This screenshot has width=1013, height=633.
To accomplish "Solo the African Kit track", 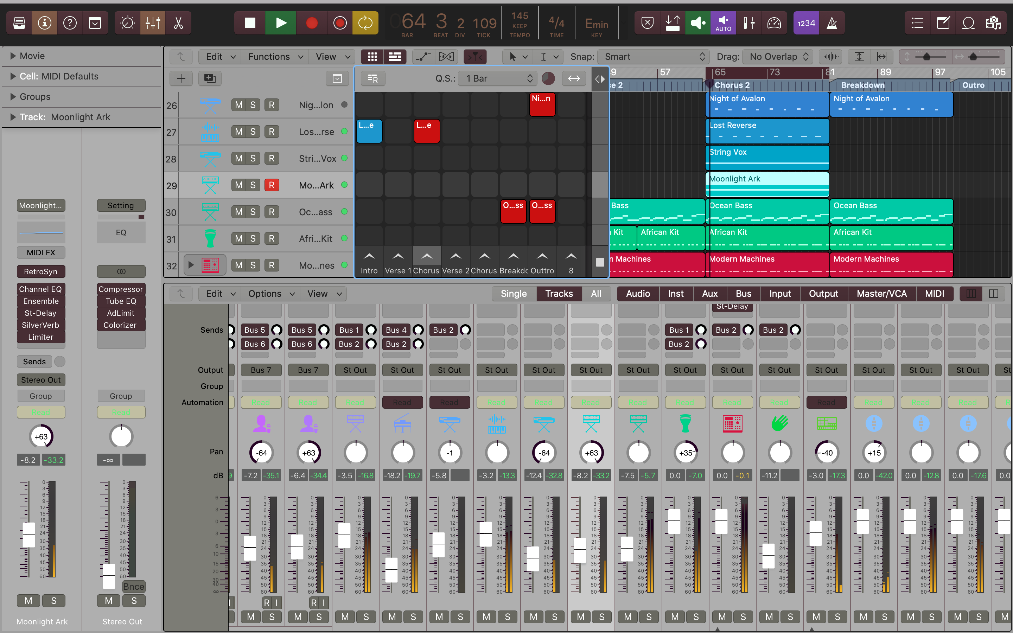I will (253, 239).
